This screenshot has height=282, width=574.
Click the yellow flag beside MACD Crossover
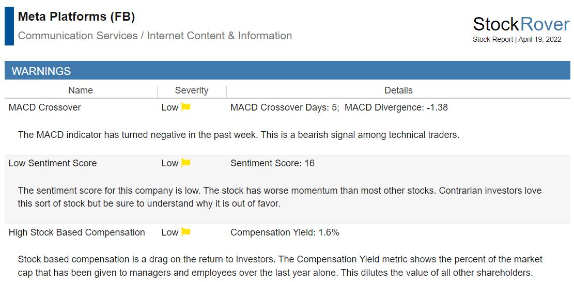point(186,107)
